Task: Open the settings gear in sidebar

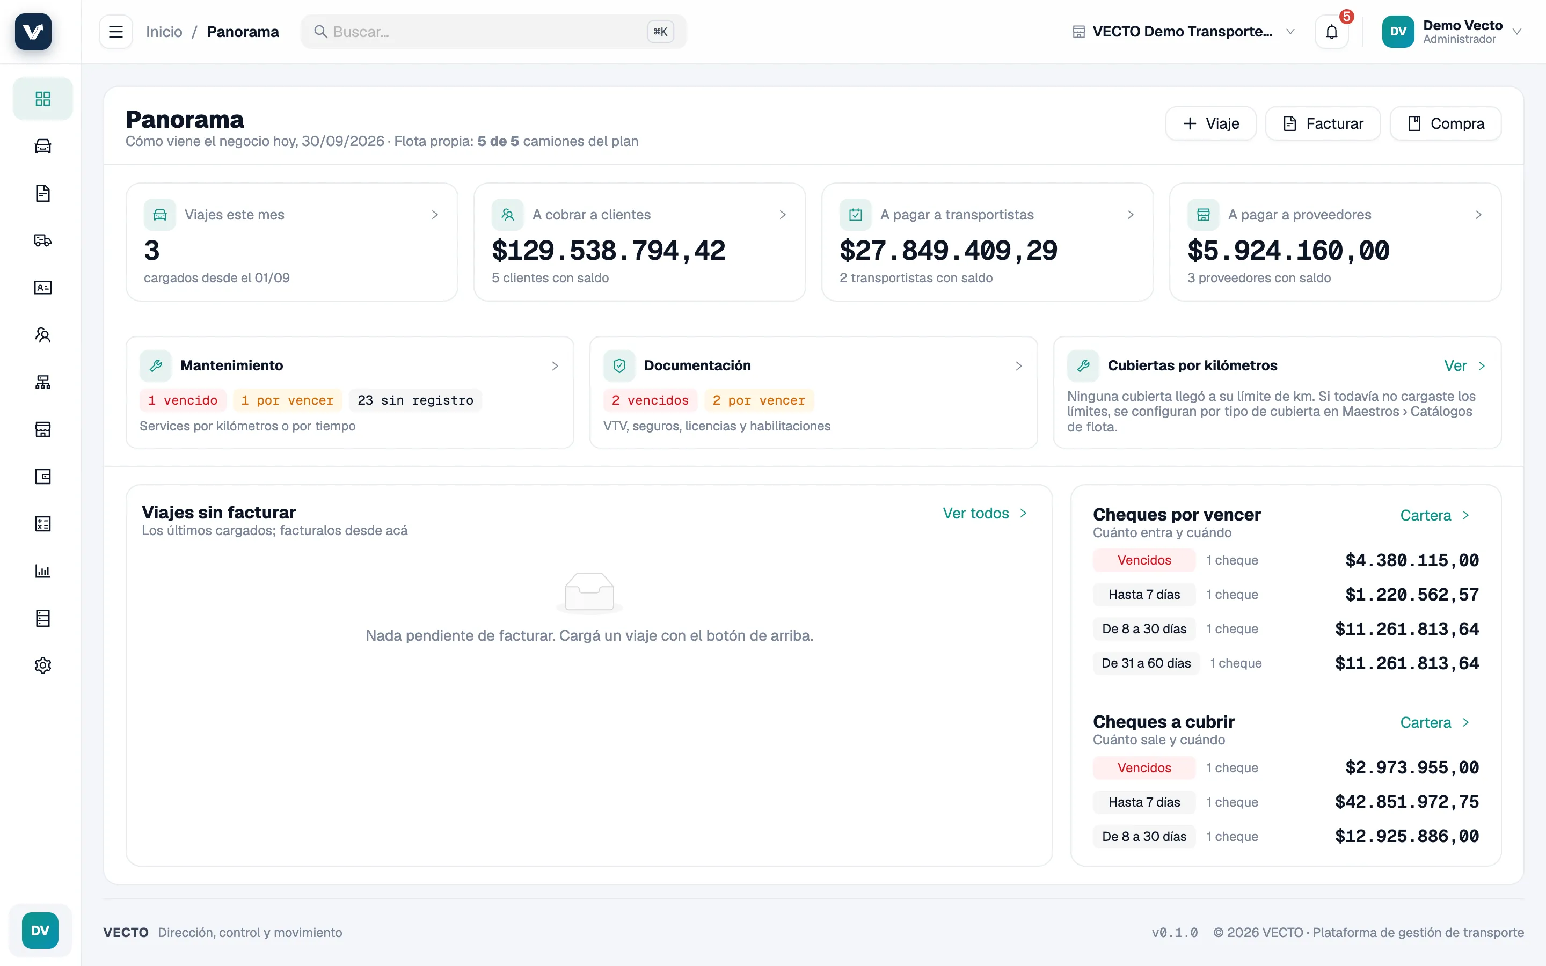Action: coord(43,665)
